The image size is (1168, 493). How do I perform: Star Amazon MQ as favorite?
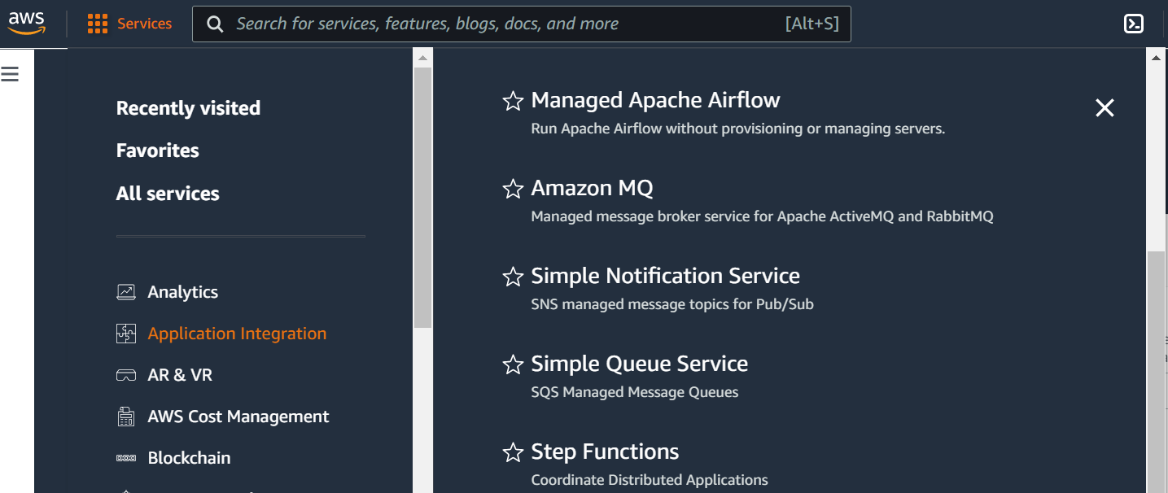pyautogui.click(x=513, y=189)
